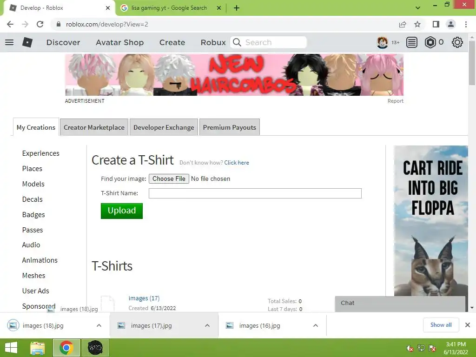Go back in browser
This screenshot has width=476, height=357.
pos(10,24)
